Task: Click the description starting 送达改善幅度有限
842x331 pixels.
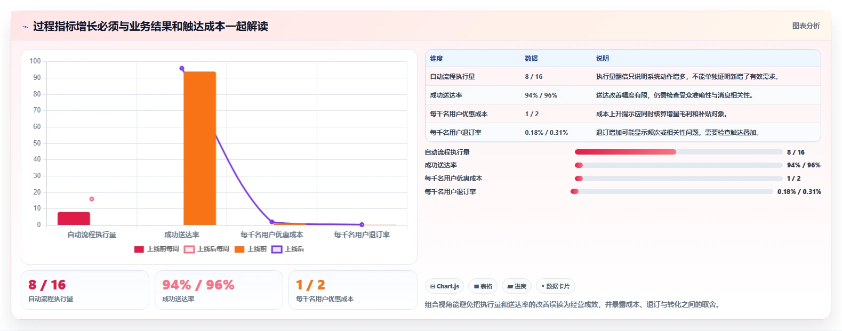Action: [x=675, y=95]
